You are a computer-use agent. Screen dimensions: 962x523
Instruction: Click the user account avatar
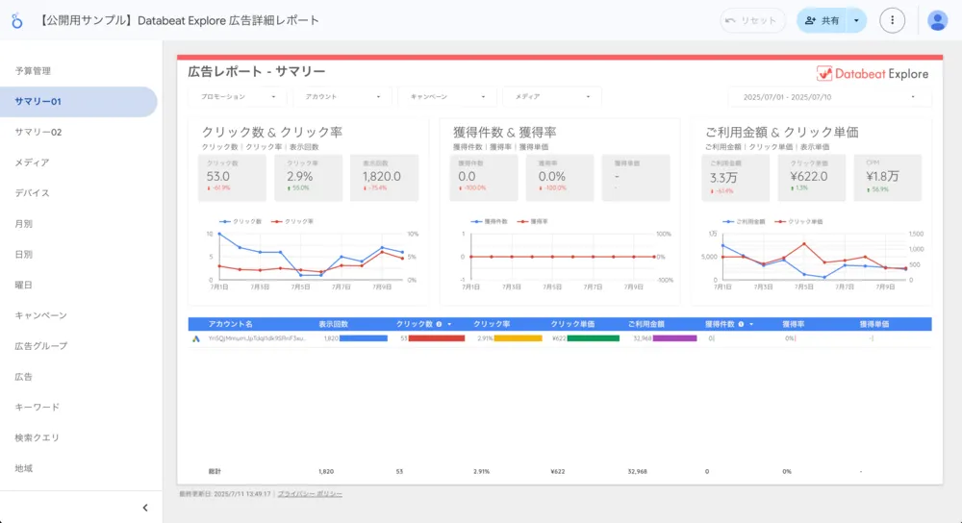tap(937, 20)
